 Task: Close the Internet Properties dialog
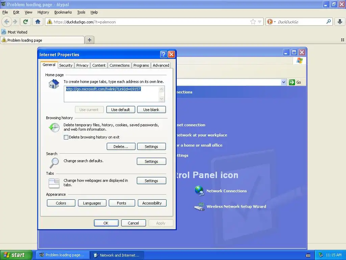pyautogui.click(x=171, y=55)
